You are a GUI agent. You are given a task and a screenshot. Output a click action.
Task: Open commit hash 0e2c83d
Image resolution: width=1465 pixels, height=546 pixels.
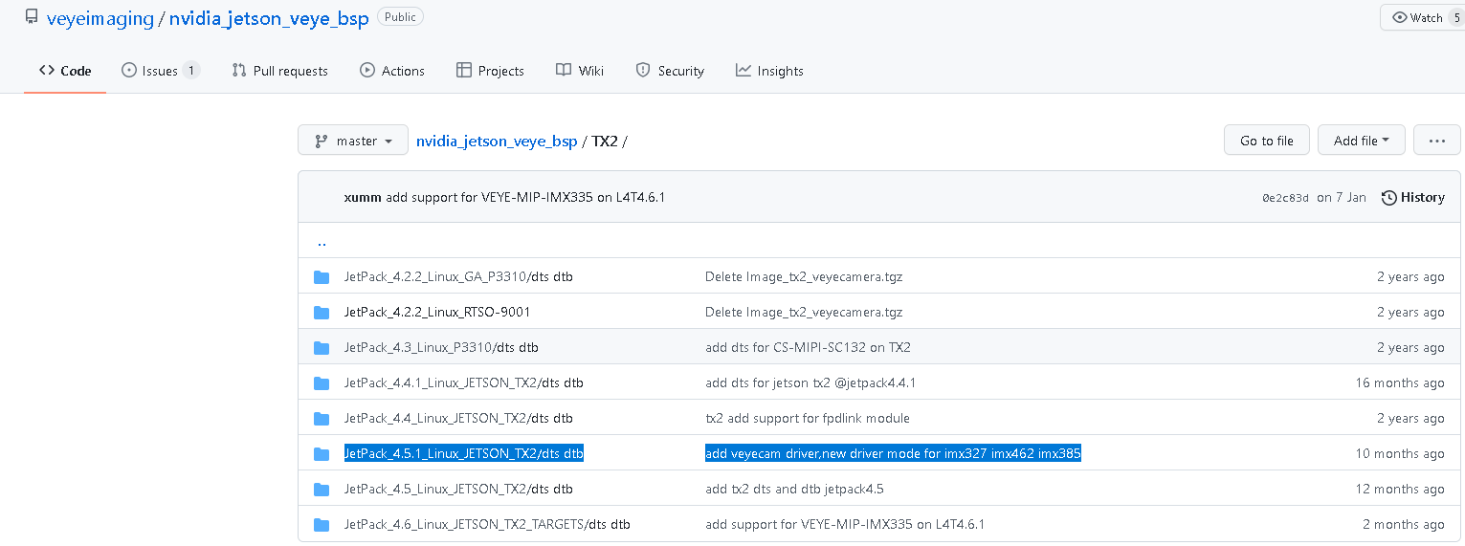[x=1283, y=198]
